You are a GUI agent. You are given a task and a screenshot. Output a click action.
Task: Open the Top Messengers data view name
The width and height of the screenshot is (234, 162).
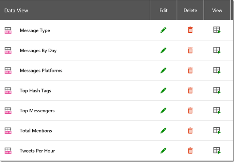(x=37, y=111)
